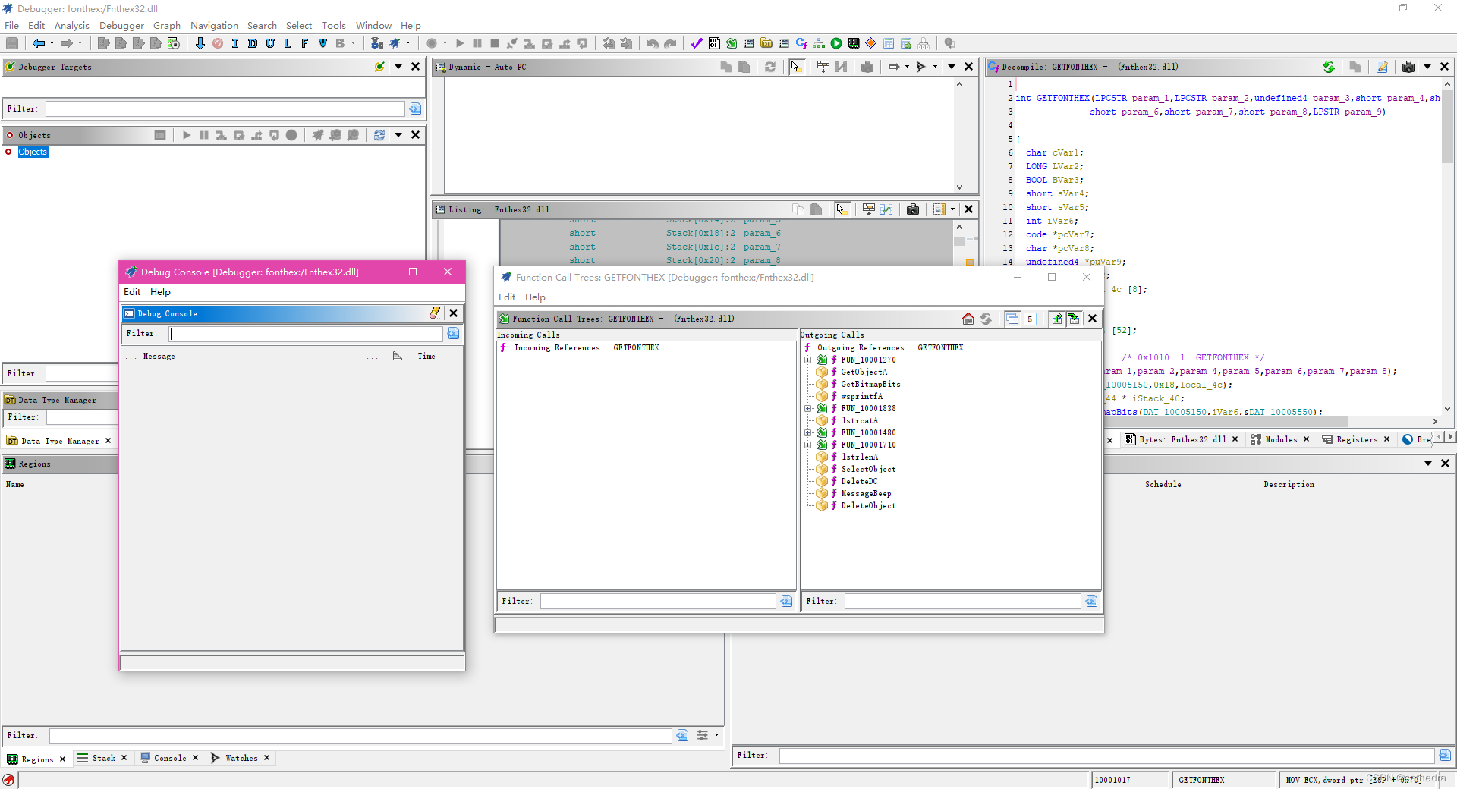The height and width of the screenshot is (789, 1457).
Task: Click Home icon in Function Call Trees
Action: coord(968,319)
